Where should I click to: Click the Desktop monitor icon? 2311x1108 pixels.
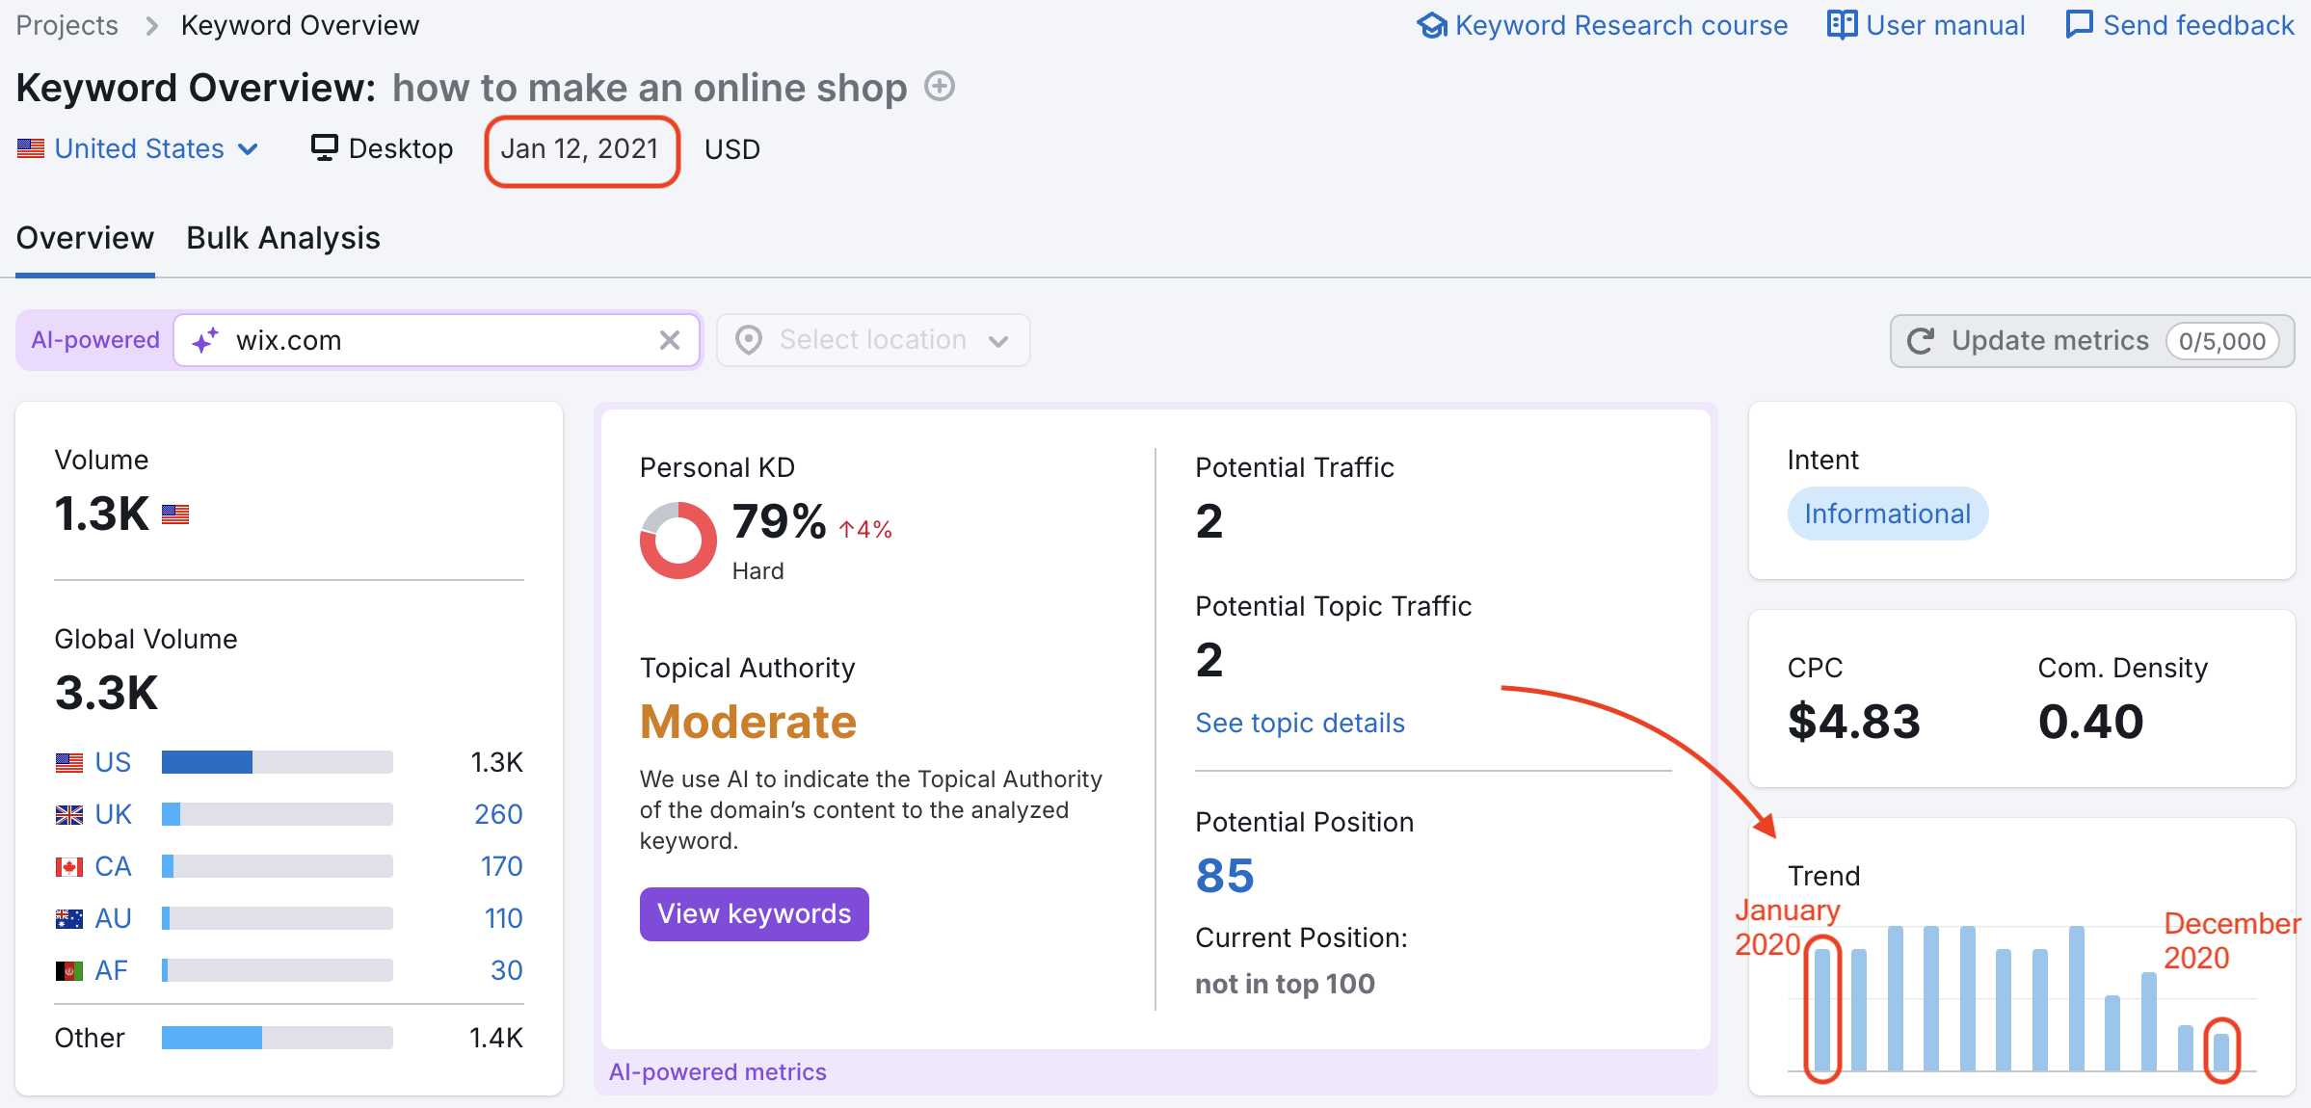(324, 148)
